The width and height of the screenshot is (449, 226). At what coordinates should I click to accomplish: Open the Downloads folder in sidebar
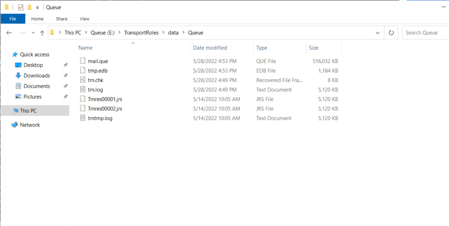(x=37, y=75)
